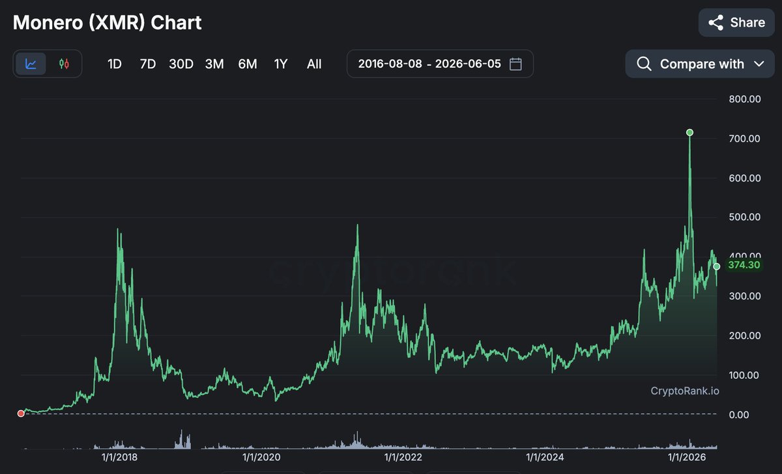Select the 3M time range
Viewport: 782px width, 474px height.
pyautogui.click(x=214, y=64)
